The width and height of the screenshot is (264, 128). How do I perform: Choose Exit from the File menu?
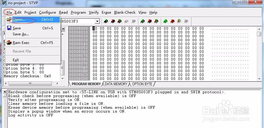[33, 60]
